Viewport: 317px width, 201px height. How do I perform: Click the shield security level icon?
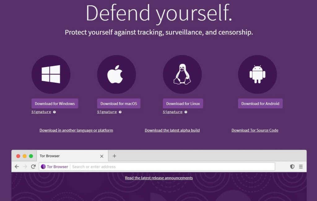pos(292,166)
